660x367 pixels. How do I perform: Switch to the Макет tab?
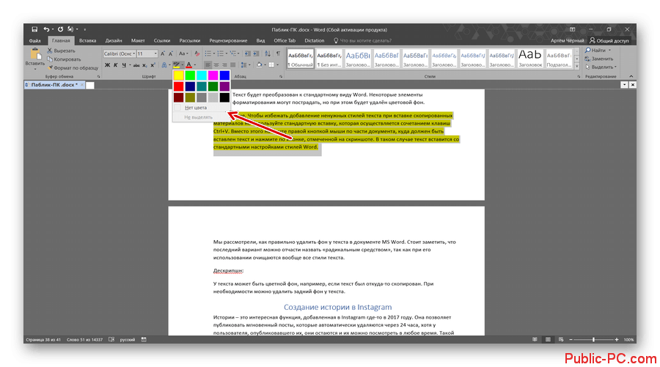click(x=138, y=41)
